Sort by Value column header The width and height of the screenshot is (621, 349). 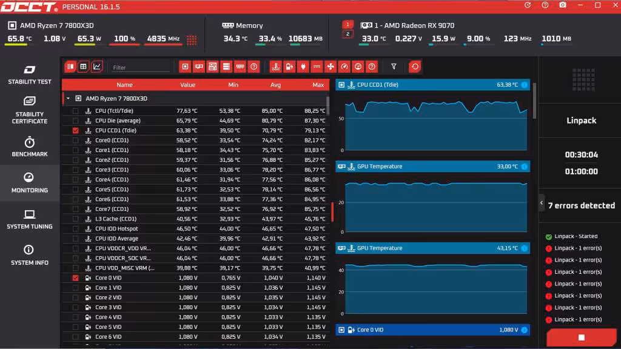point(187,85)
